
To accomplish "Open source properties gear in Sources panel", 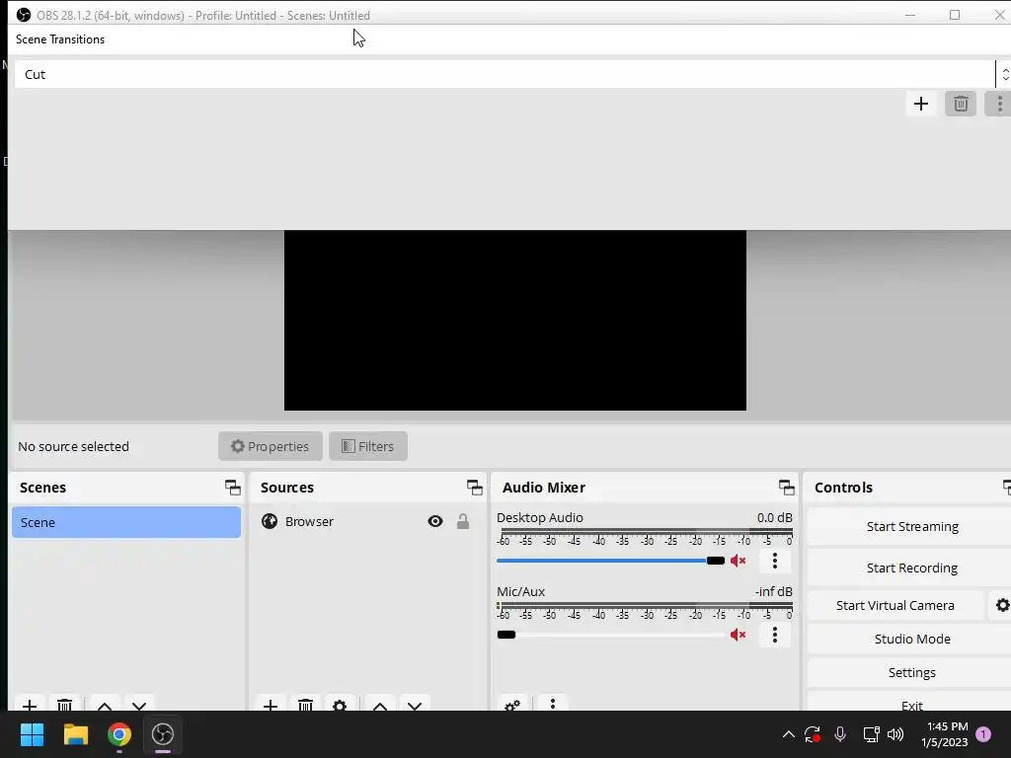I will tap(340, 704).
